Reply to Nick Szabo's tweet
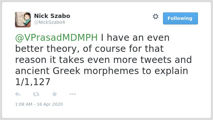The width and height of the screenshot is (213, 120). (18, 94)
